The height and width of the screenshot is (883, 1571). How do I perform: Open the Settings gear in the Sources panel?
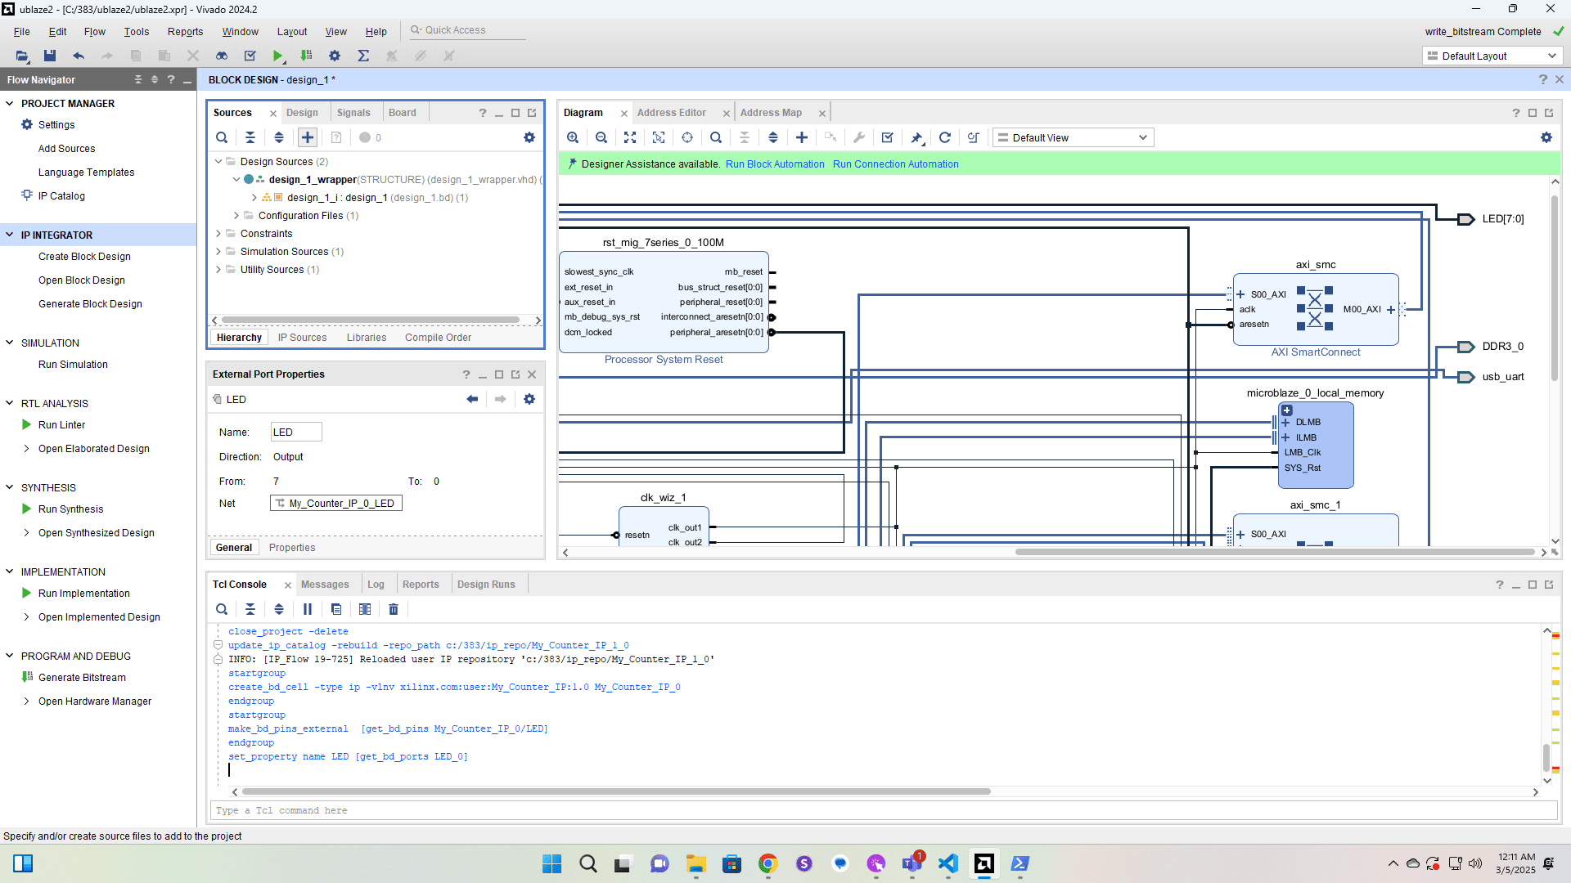[529, 137]
